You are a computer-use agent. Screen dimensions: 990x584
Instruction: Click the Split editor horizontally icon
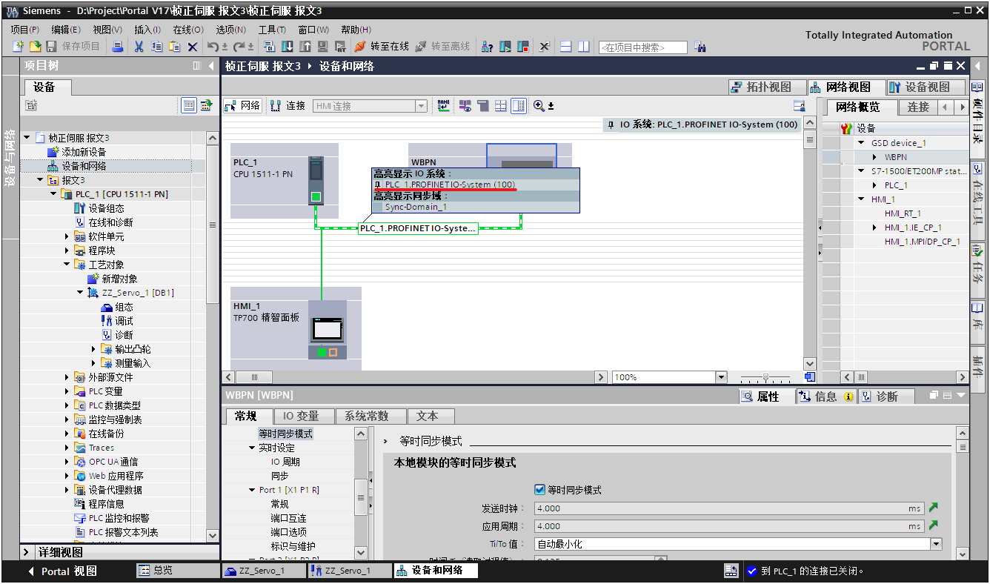coord(565,47)
